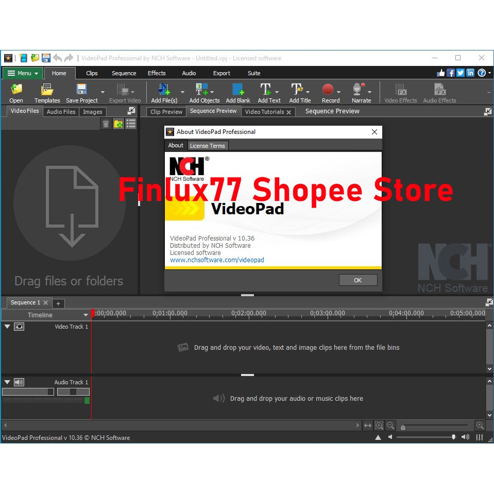Switch to the Audio Files tab
This screenshot has height=494, width=494.
(61, 111)
